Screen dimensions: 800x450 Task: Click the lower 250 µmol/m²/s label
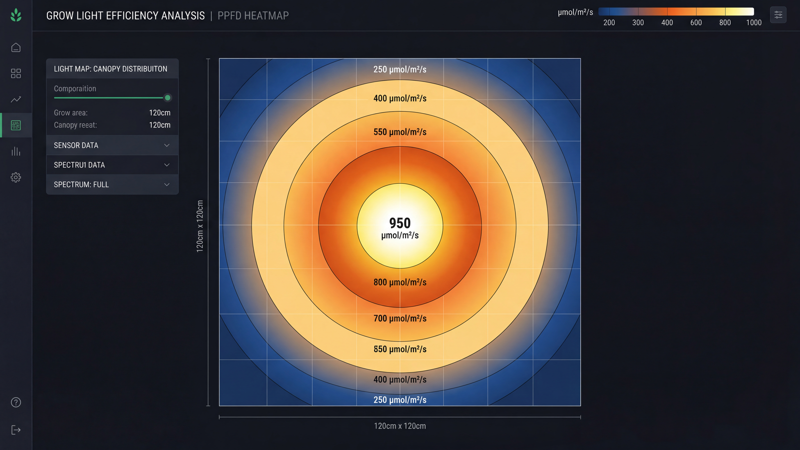tap(400, 400)
